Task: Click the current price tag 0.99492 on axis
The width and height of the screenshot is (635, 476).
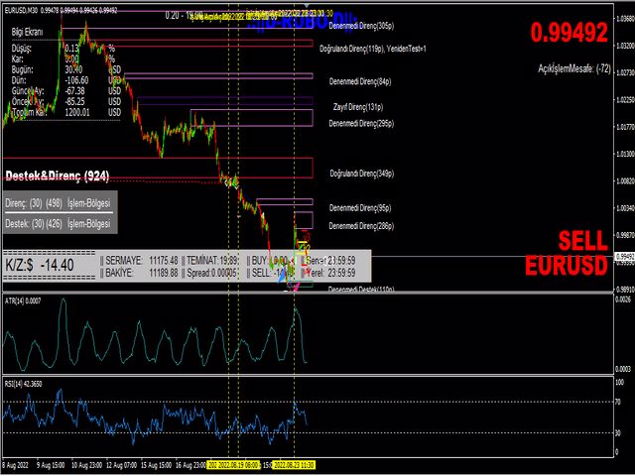Action: click(624, 256)
